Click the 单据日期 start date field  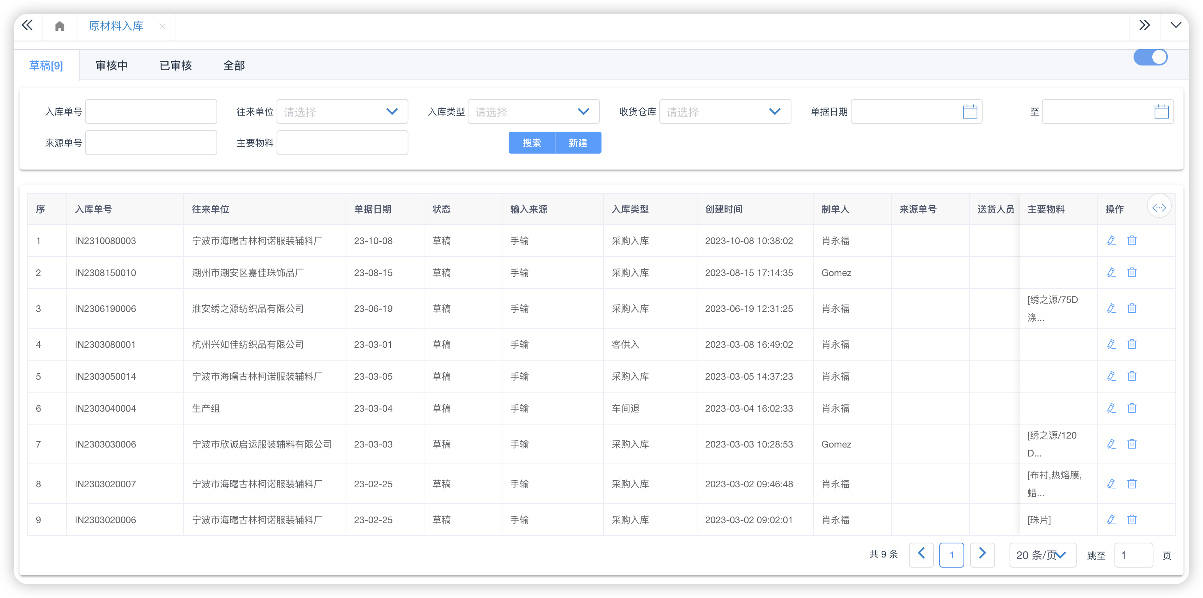[916, 111]
